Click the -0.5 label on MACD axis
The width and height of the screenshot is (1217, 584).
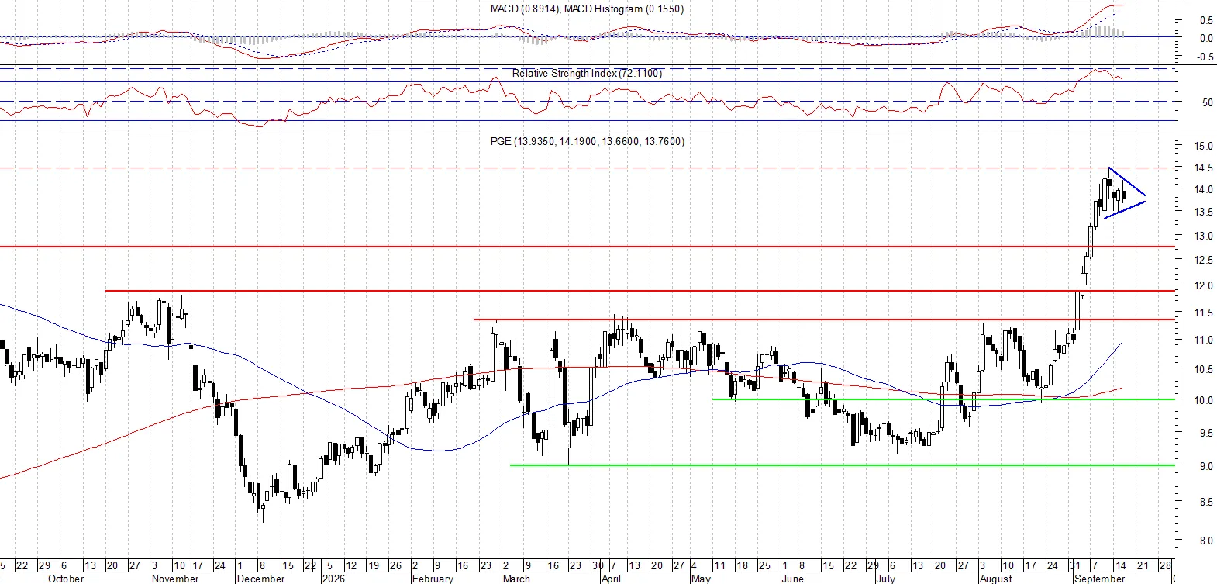click(x=1205, y=57)
